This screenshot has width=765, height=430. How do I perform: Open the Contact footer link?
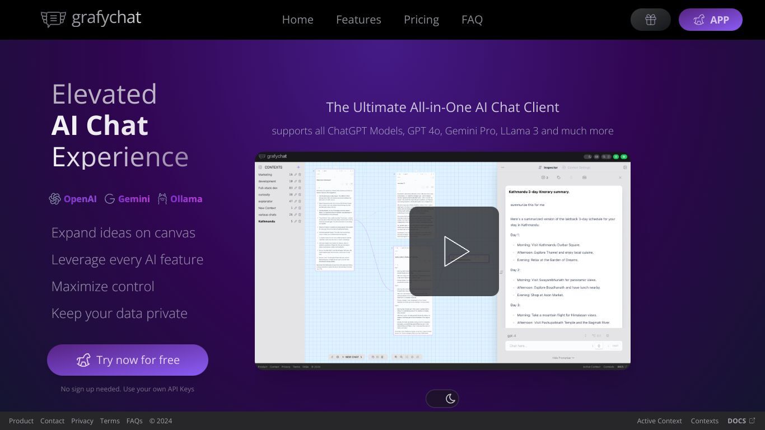click(x=52, y=421)
